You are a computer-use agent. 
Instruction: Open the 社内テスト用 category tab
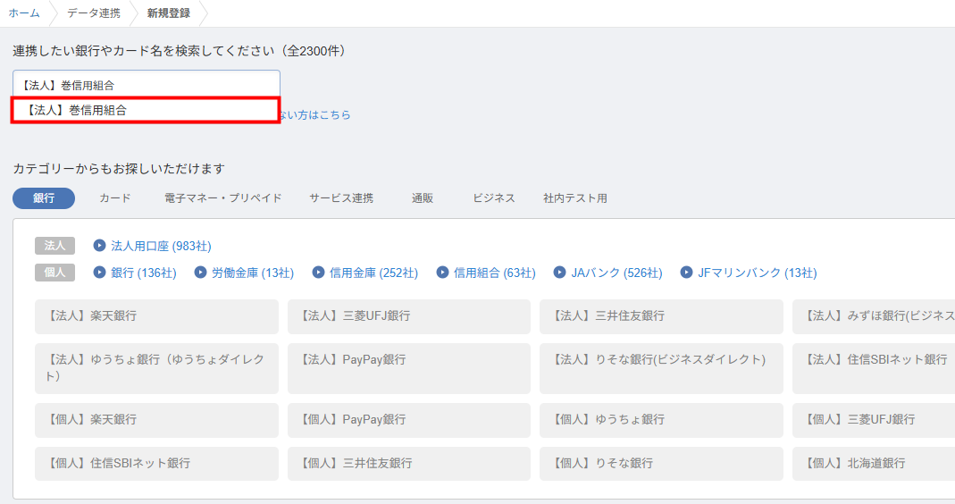coord(574,198)
